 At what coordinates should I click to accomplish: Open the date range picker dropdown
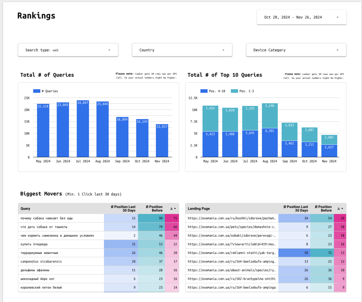tap(301, 17)
